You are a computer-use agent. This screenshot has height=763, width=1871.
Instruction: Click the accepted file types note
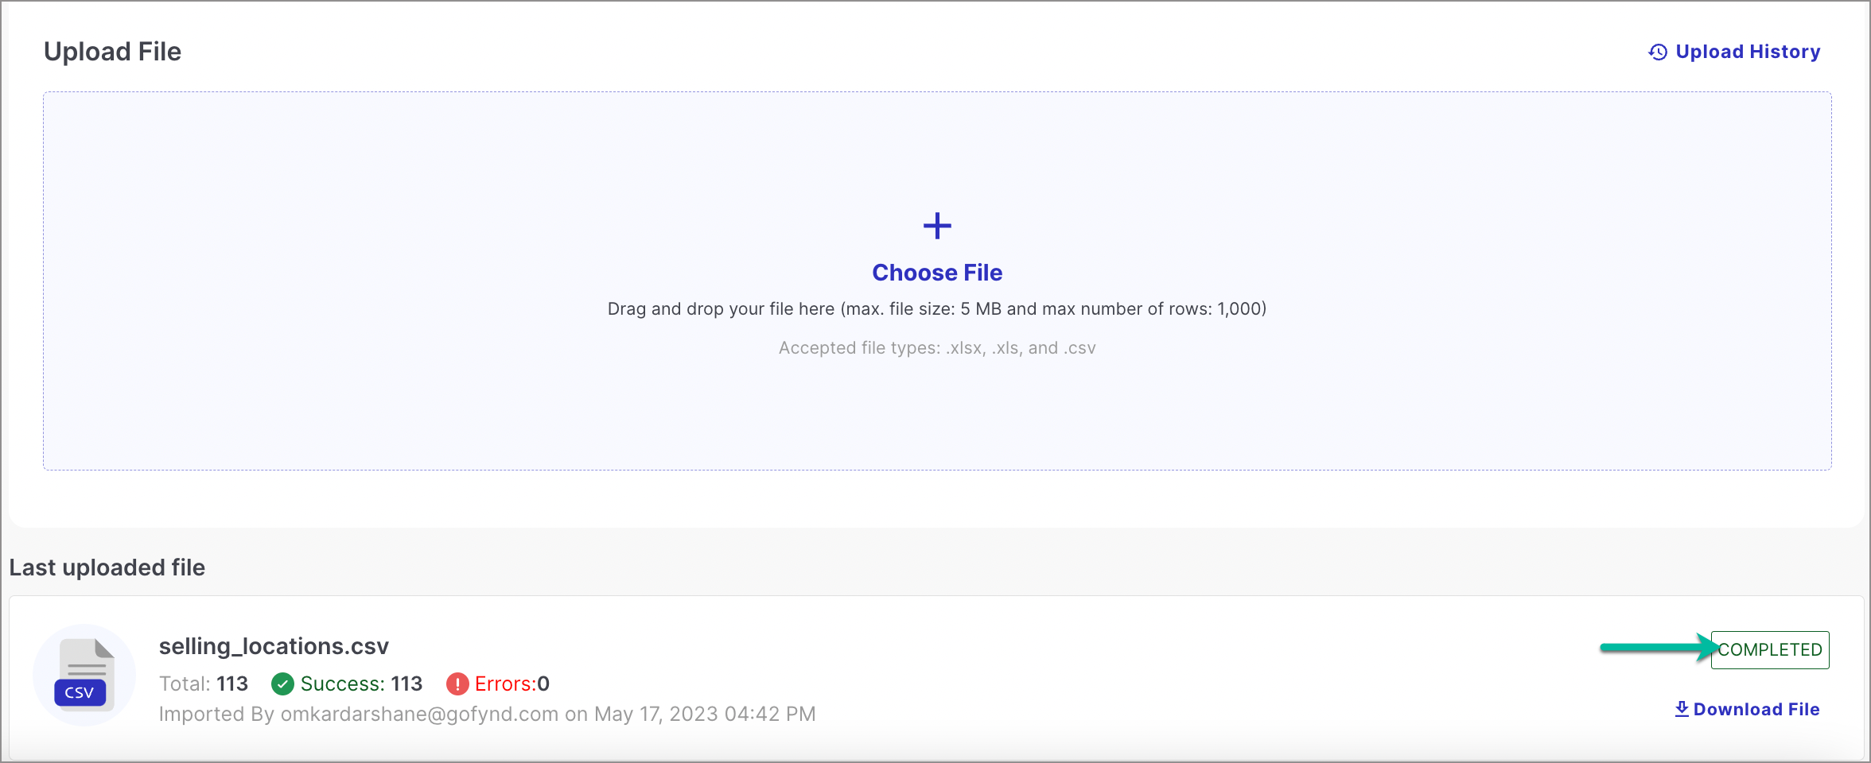937,348
